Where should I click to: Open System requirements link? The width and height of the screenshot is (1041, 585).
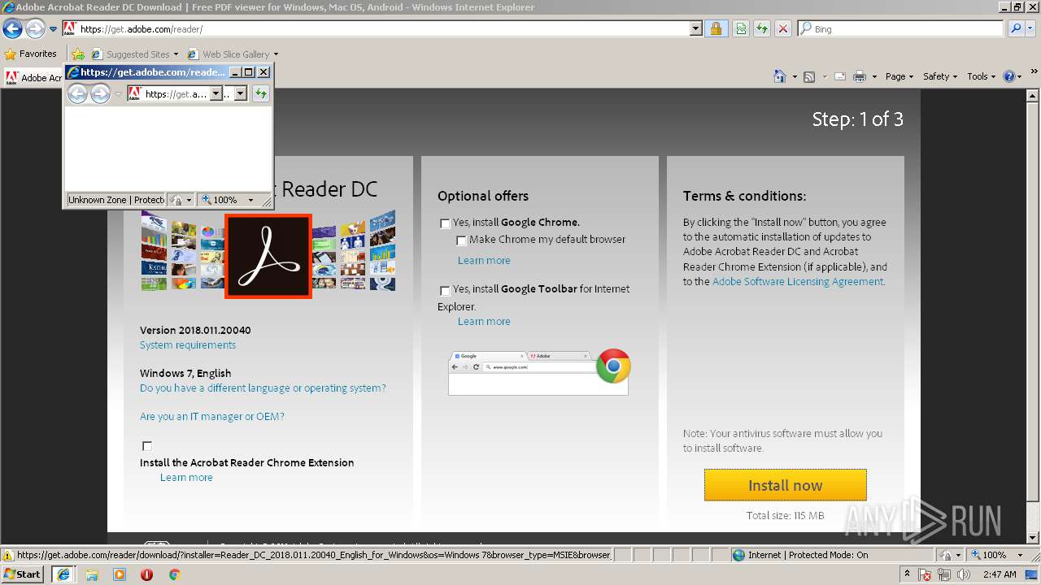click(x=188, y=345)
